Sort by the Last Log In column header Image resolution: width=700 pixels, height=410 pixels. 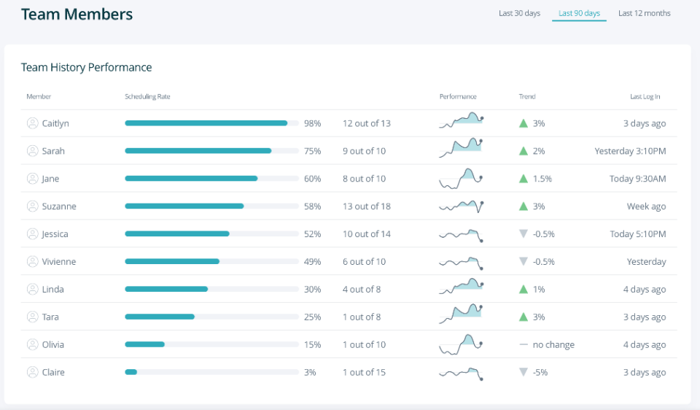click(645, 97)
